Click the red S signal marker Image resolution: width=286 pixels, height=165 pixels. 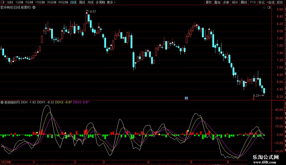coord(254,99)
